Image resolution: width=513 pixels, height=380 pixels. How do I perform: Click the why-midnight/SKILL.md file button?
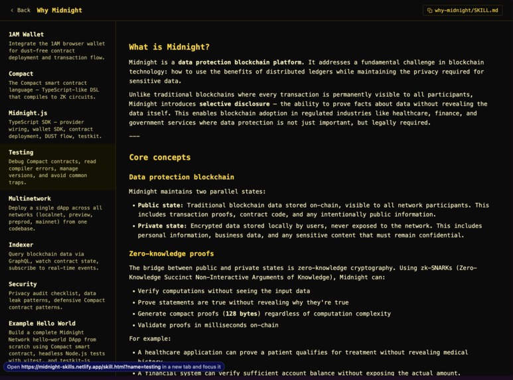click(x=463, y=11)
